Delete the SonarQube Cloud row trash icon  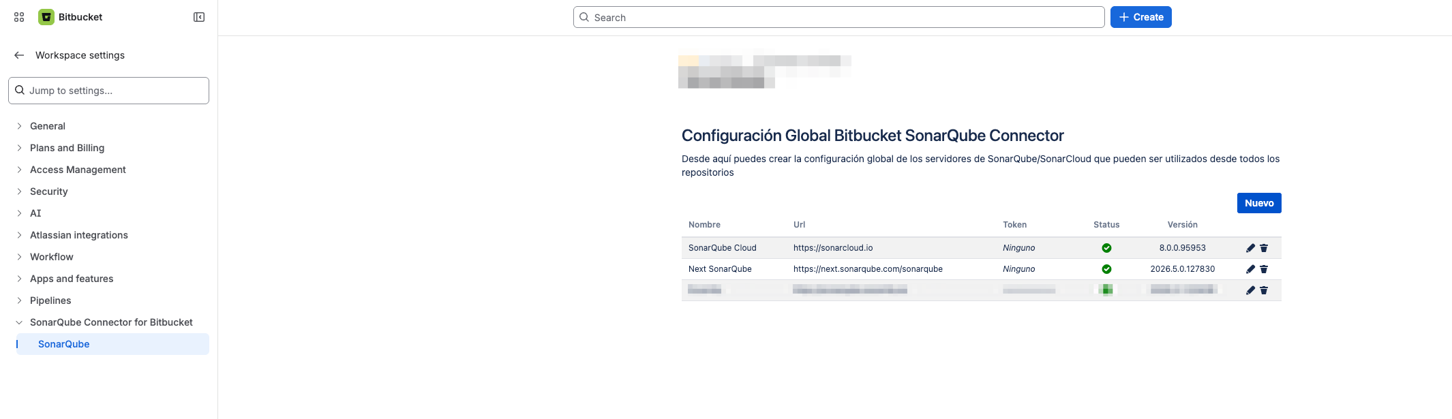pyautogui.click(x=1264, y=248)
